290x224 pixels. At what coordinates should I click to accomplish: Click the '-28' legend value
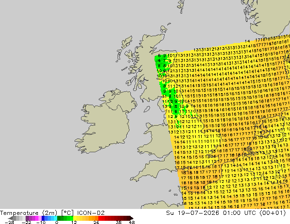coord(9,222)
